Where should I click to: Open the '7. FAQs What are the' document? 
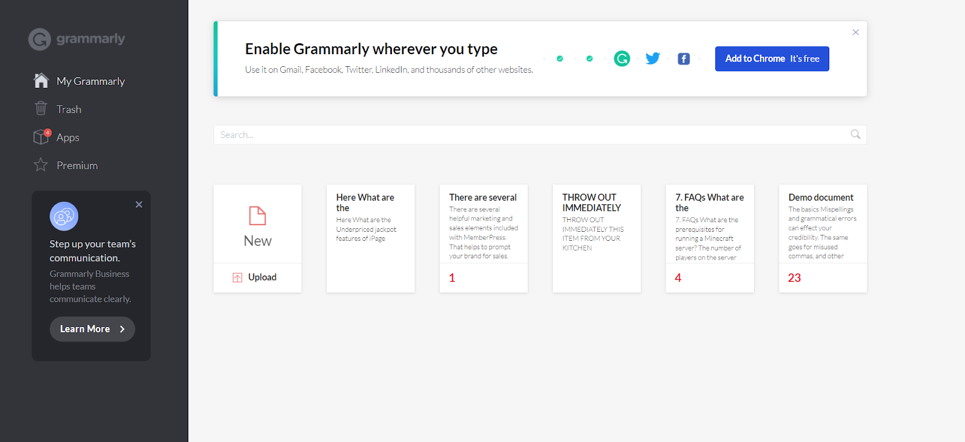click(710, 238)
